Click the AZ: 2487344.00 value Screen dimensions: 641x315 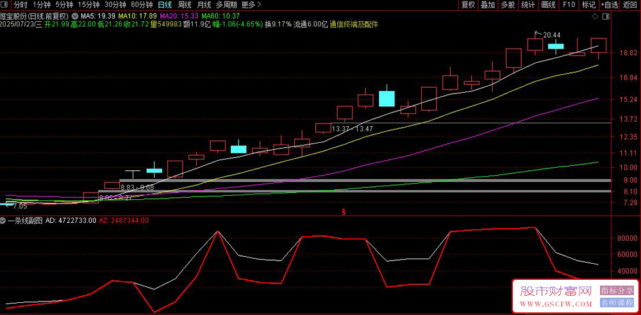(x=124, y=220)
